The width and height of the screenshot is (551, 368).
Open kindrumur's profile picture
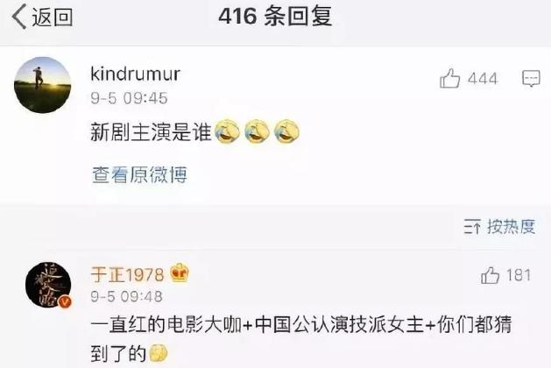(43, 85)
